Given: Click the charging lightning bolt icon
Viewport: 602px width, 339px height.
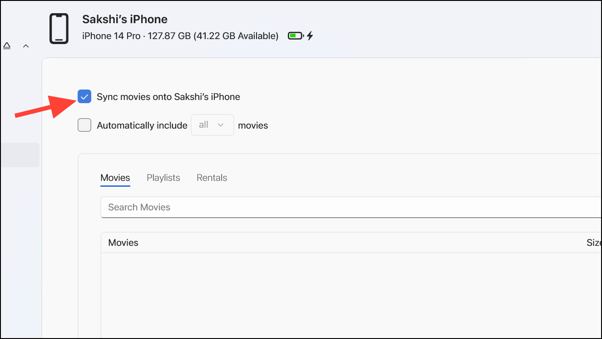Looking at the screenshot, I should [310, 35].
